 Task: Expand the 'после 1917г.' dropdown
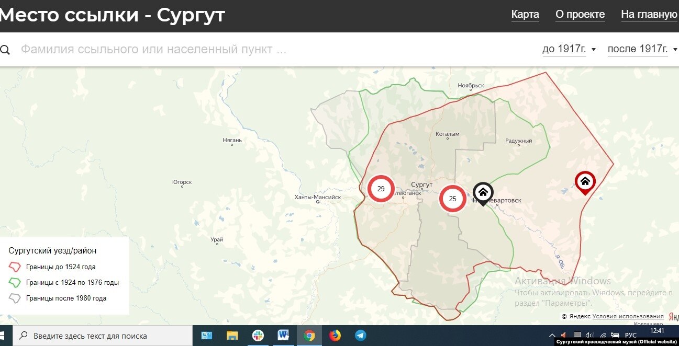[x=642, y=49]
